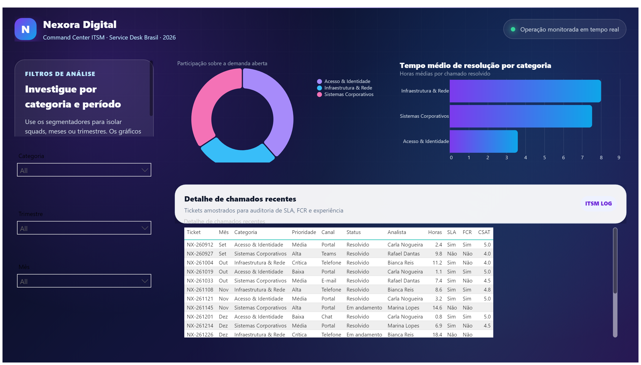Select ticket NX-261033 cell
This screenshot has height=365, width=641.
pos(200,281)
